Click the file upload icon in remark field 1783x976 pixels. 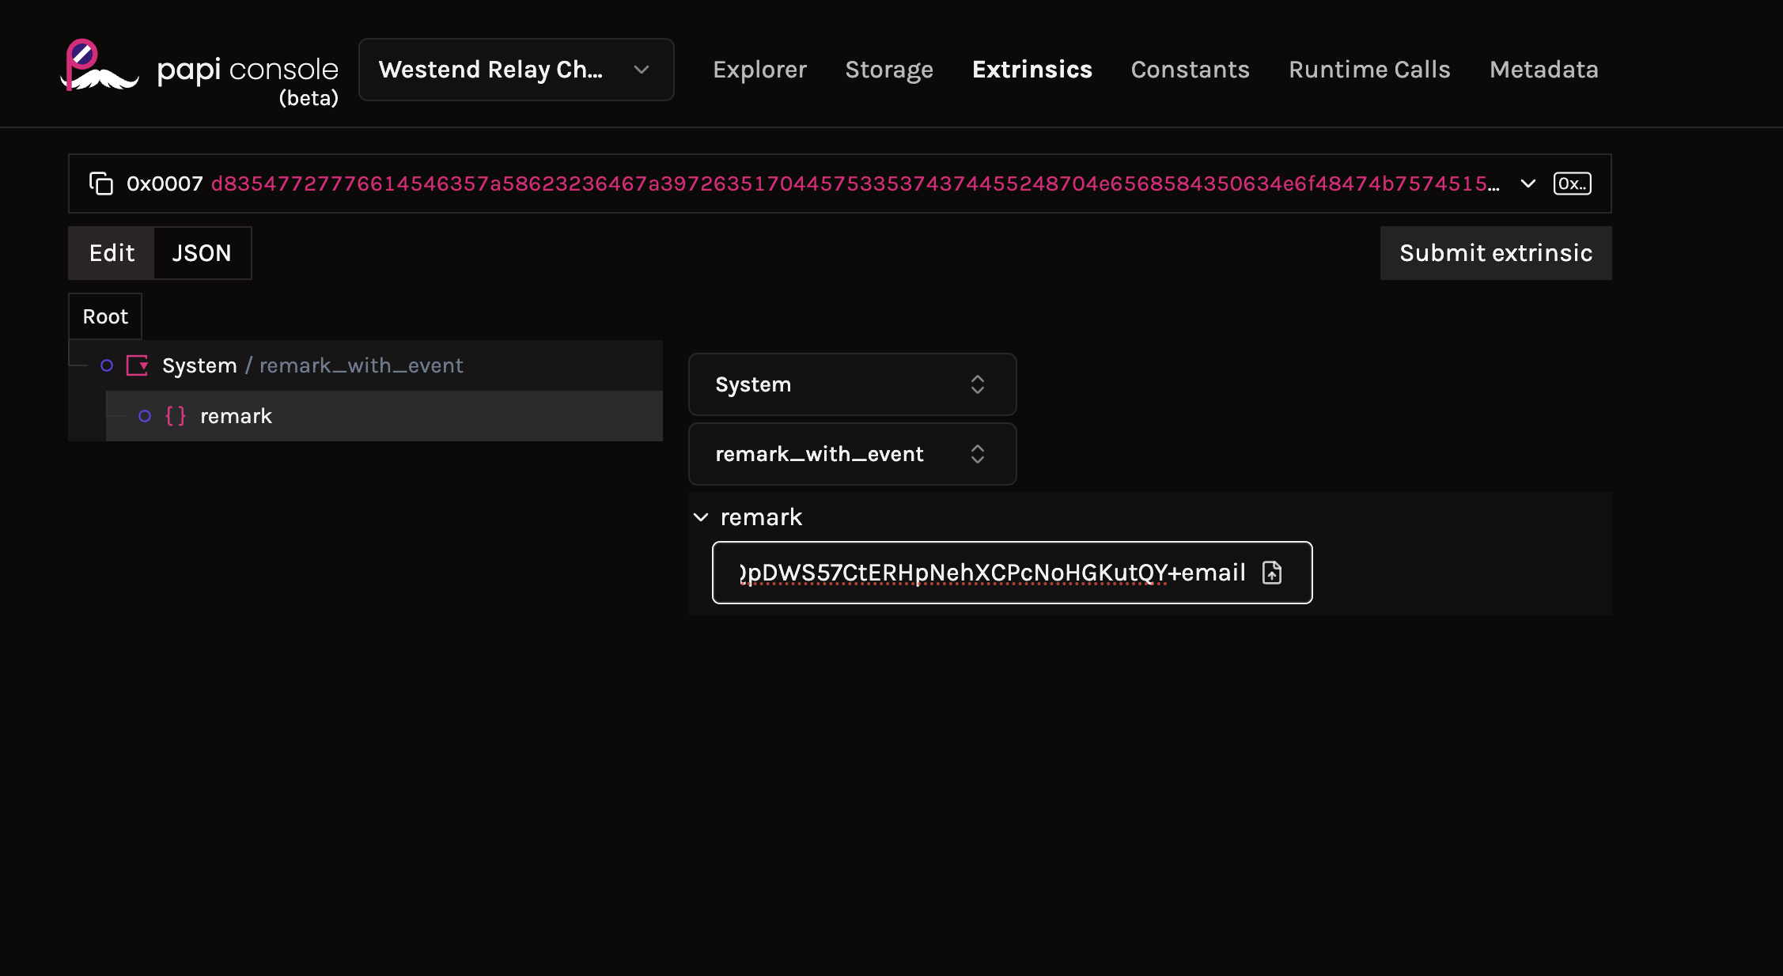click(x=1272, y=573)
